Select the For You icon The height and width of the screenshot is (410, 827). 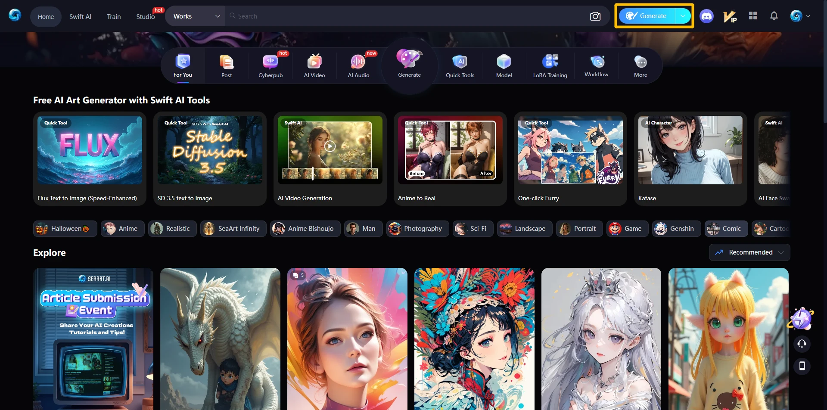coord(183,62)
